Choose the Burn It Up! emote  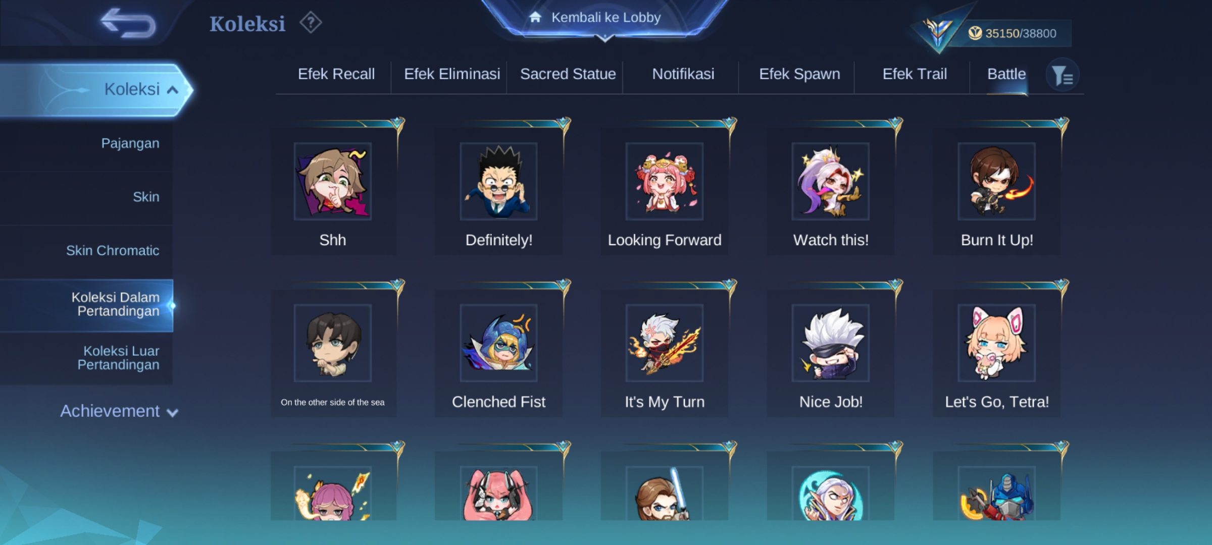(996, 191)
